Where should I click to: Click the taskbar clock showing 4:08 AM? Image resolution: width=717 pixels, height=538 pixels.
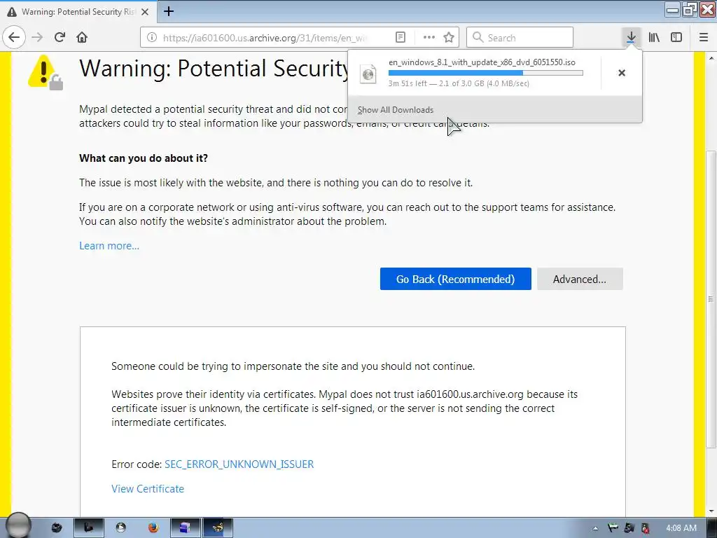(x=681, y=528)
